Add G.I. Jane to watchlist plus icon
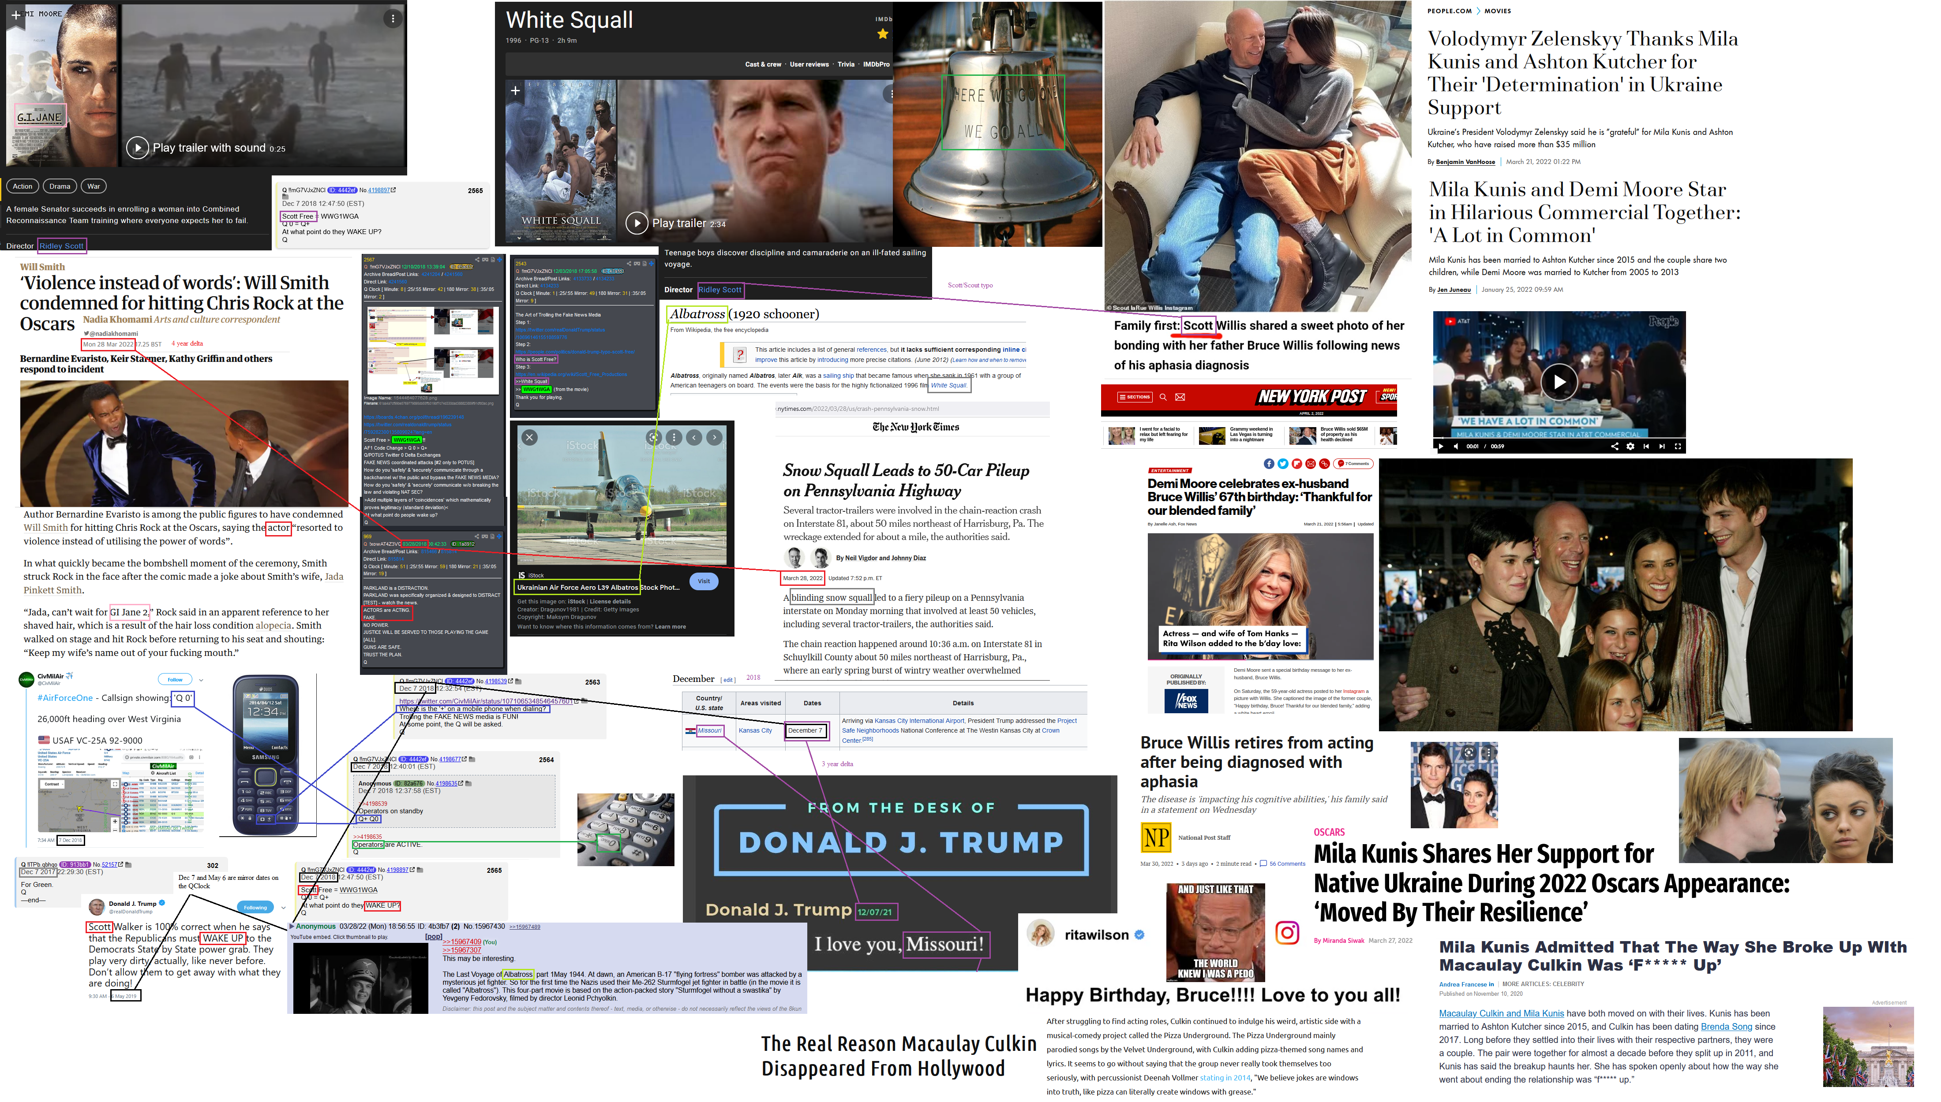Screen dimensions: 1941x1102 click(16, 15)
